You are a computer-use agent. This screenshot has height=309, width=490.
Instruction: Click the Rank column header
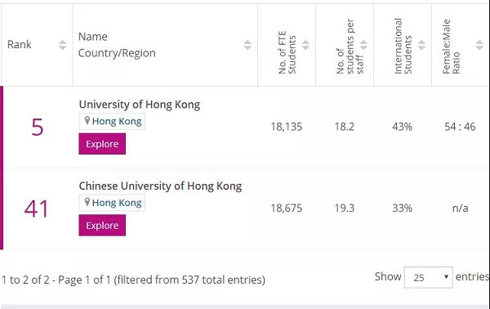tap(19, 44)
